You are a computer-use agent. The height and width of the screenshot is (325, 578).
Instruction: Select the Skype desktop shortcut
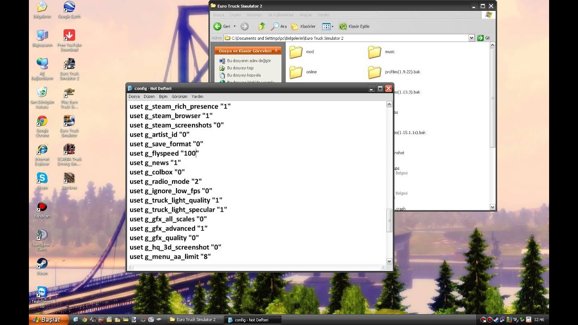42,181
